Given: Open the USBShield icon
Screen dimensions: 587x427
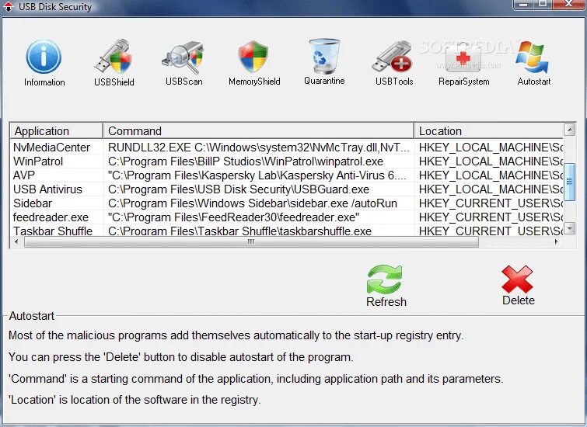Looking at the screenshot, I should coord(114,56).
